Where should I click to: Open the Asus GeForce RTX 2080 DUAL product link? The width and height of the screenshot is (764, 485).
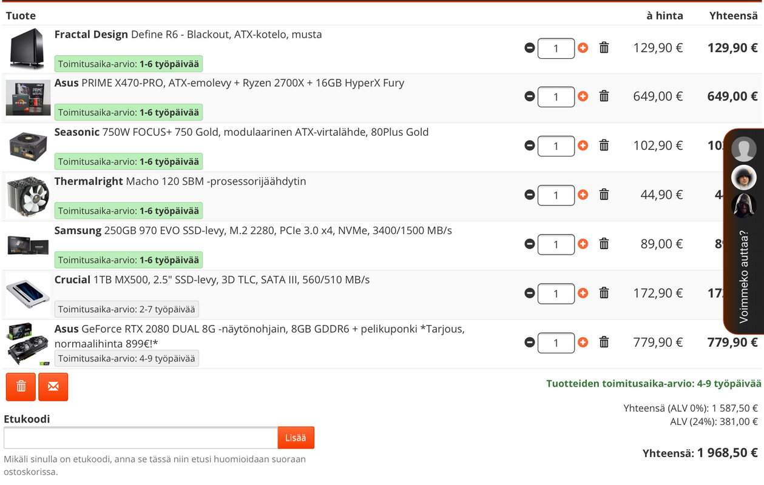click(260, 336)
